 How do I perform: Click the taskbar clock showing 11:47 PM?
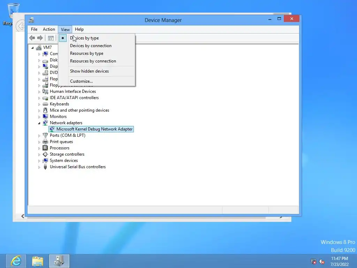(x=340, y=261)
